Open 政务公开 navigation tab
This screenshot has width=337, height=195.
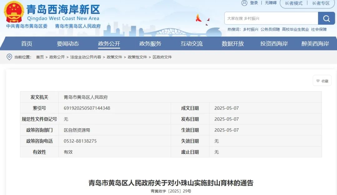click(x=109, y=44)
